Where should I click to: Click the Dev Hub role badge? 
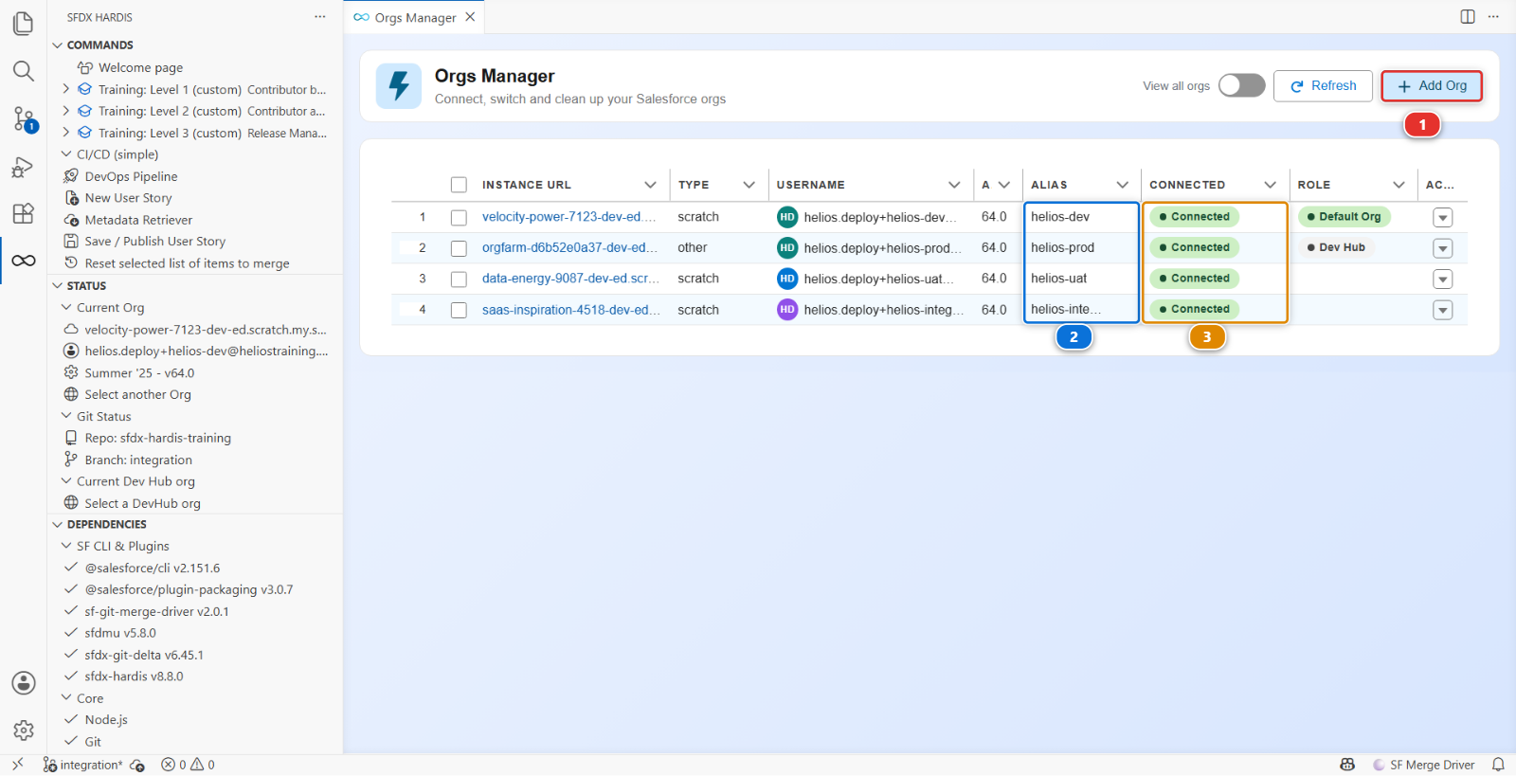1336,247
